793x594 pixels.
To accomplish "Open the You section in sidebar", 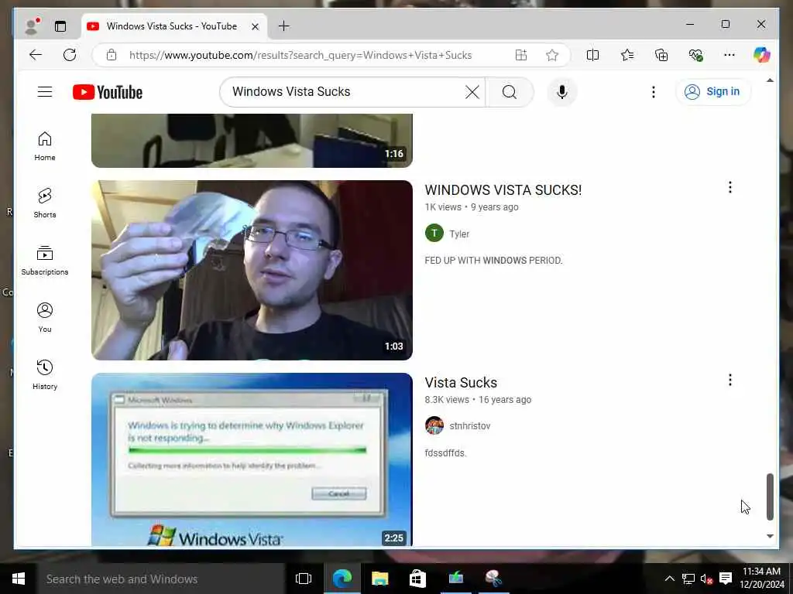I will click(44, 318).
